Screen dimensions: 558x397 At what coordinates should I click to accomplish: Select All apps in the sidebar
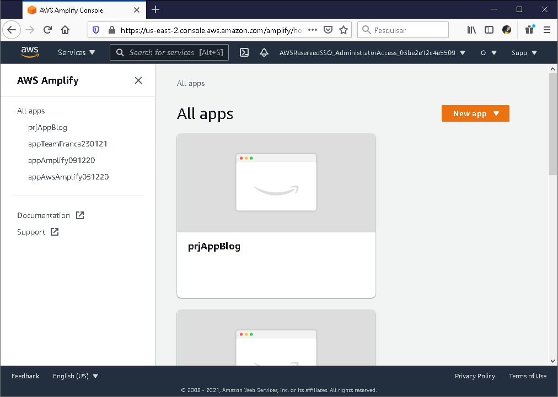pos(31,111)
